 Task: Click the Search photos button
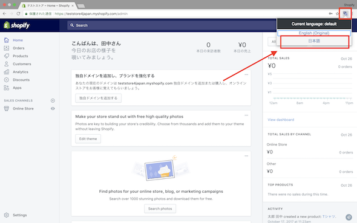click(x=160, y=208)
